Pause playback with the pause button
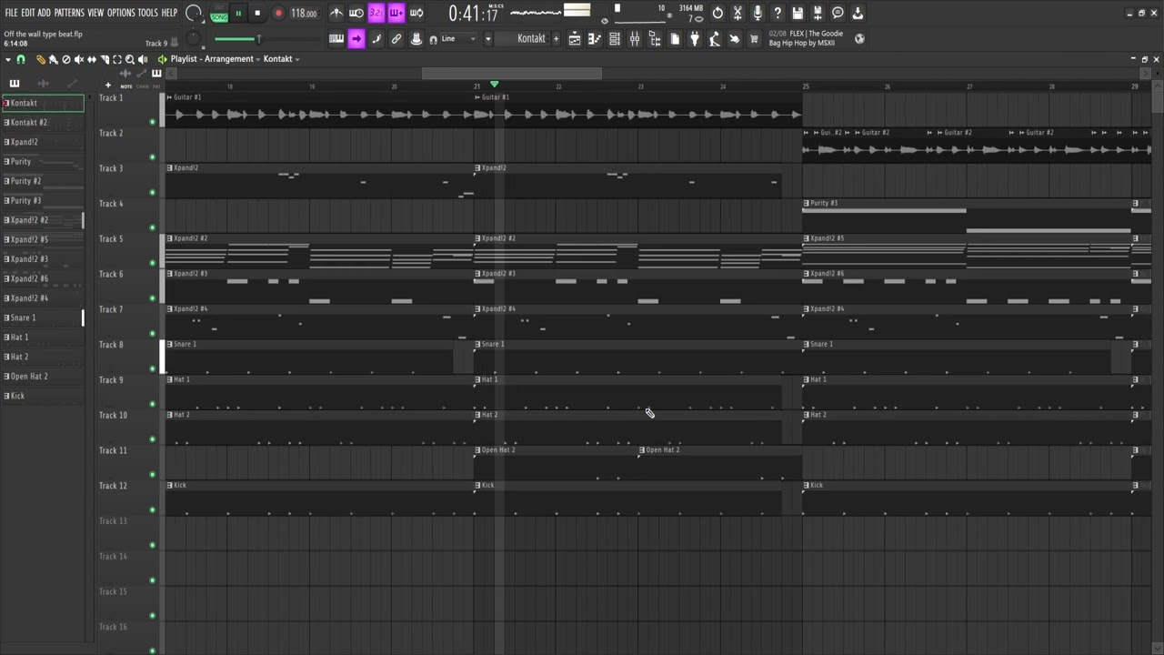The height and width of the screenshot is (655, 1164). [238, 14]
